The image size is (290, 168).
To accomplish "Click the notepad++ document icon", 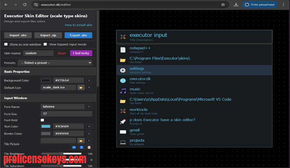I will click(x=123, y=50).
